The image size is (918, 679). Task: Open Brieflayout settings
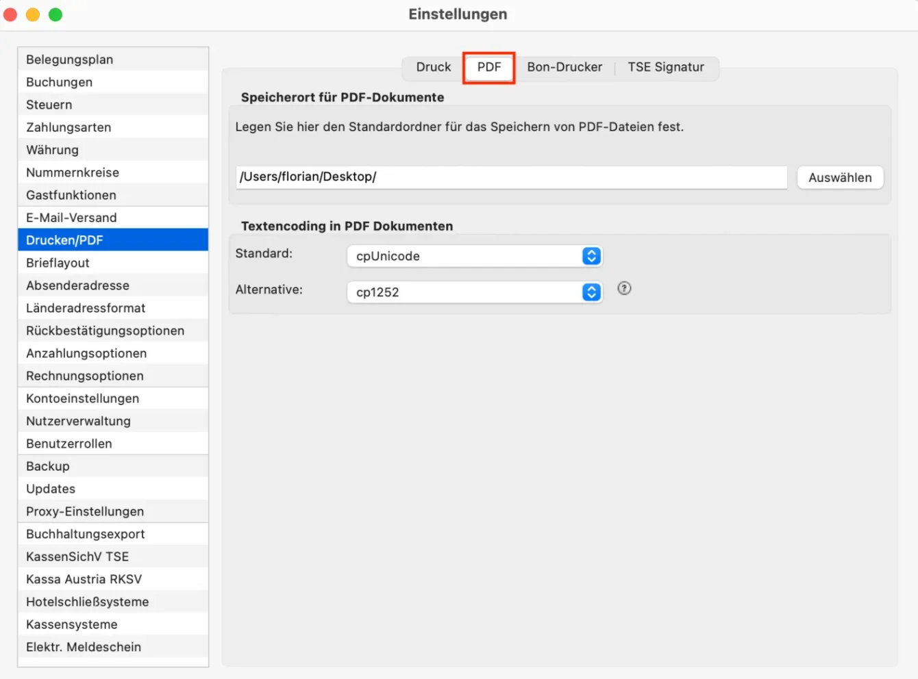[x=113, y=263]
